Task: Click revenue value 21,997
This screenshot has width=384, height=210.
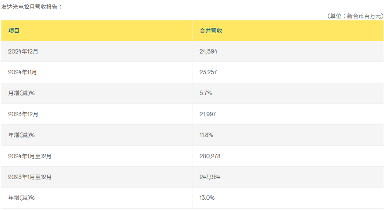Action: coord(207,114)
